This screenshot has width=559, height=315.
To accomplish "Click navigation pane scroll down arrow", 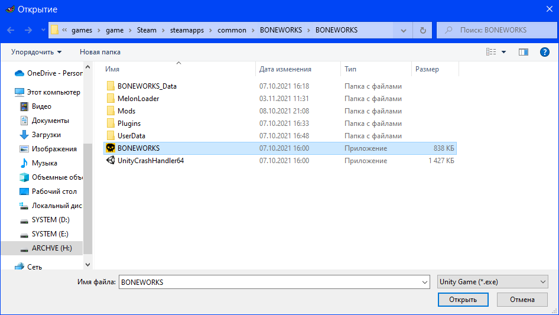I will [x=87, y=265].
